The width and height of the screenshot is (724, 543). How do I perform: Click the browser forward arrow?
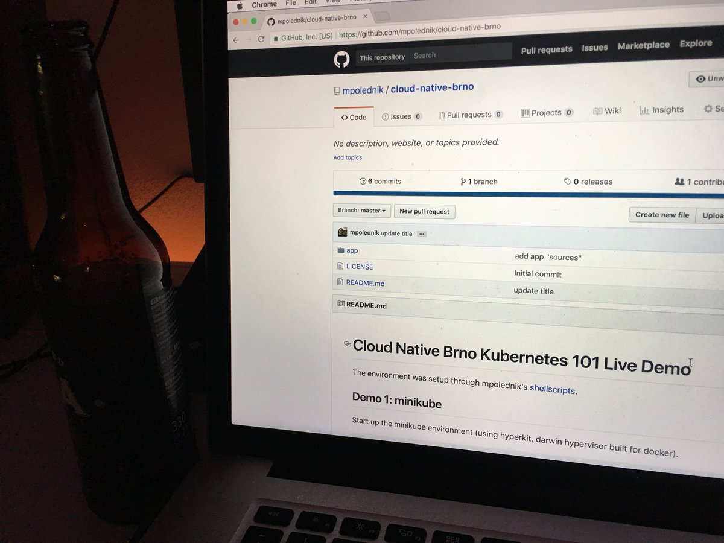click(248, 39)
